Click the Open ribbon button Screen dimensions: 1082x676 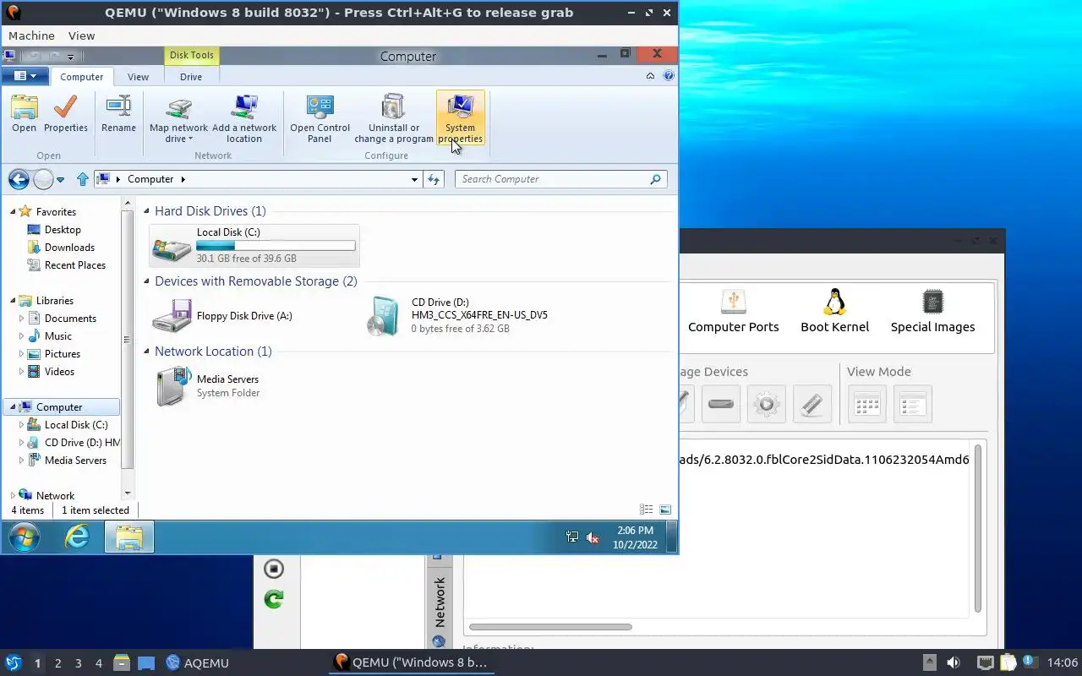click(24, 114)
